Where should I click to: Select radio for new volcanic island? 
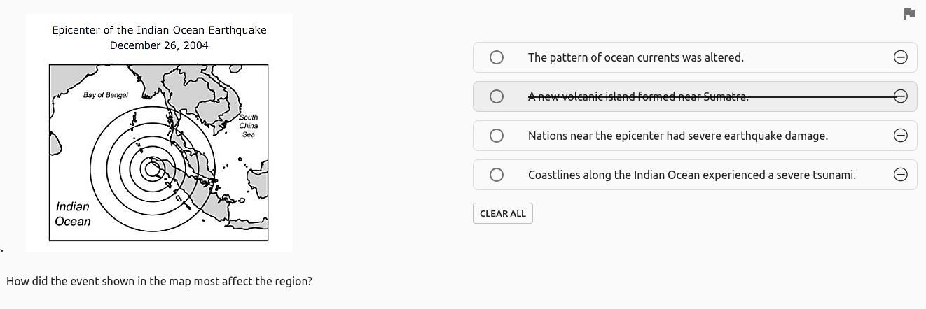pos(497,96)
